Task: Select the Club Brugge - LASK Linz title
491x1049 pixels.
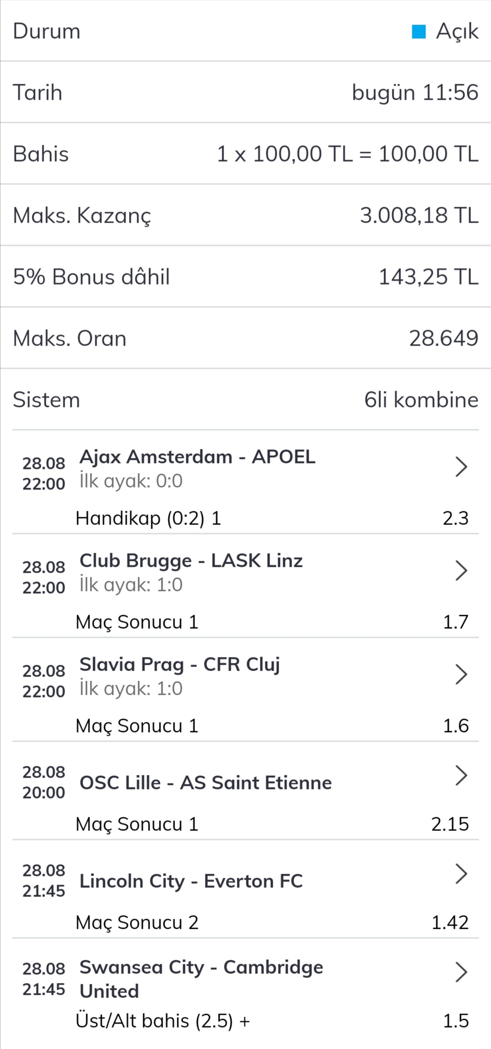Action: pos(191,561)
